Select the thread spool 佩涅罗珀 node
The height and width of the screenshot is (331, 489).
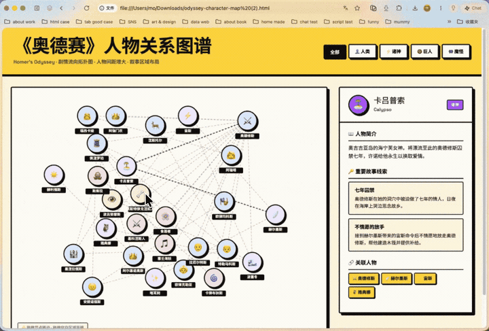pos(97,143)
